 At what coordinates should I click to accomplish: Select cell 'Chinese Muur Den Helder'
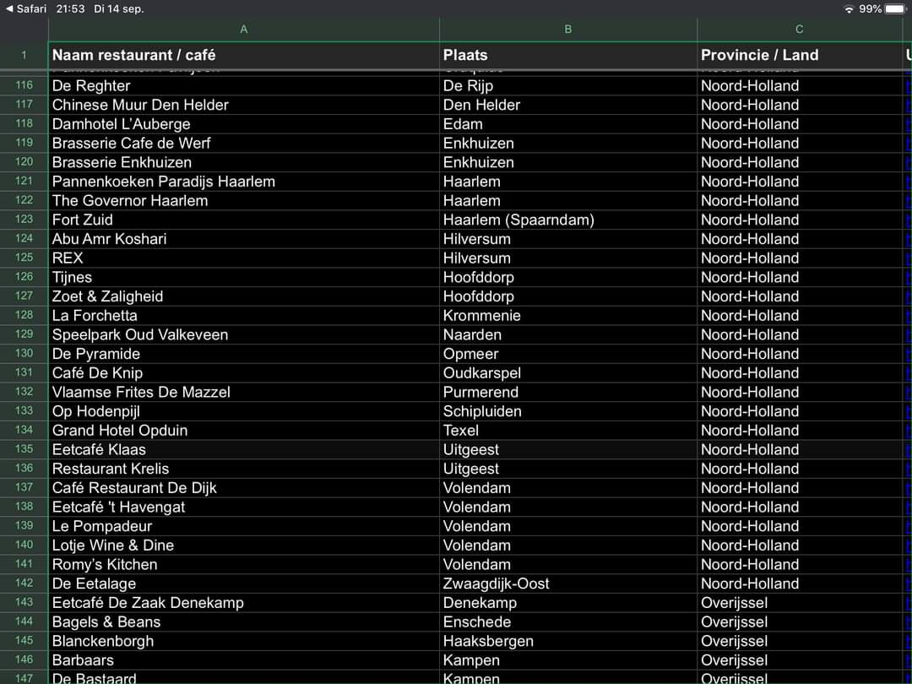click(244, 105)
